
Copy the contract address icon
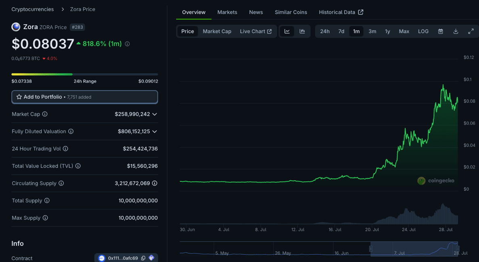[x=143, y=258]
